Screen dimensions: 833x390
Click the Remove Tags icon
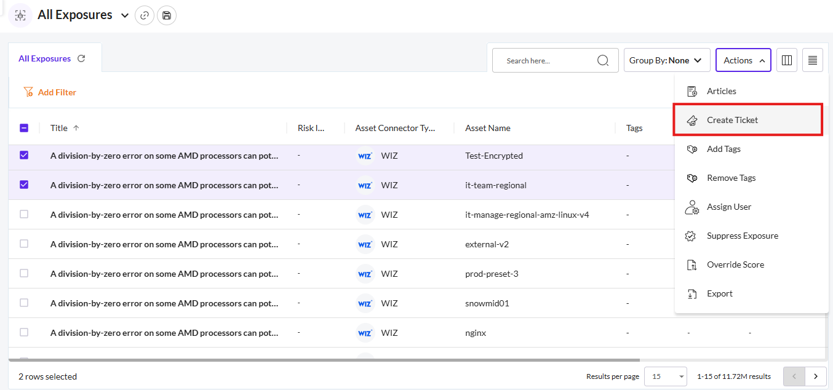(692, 178)
